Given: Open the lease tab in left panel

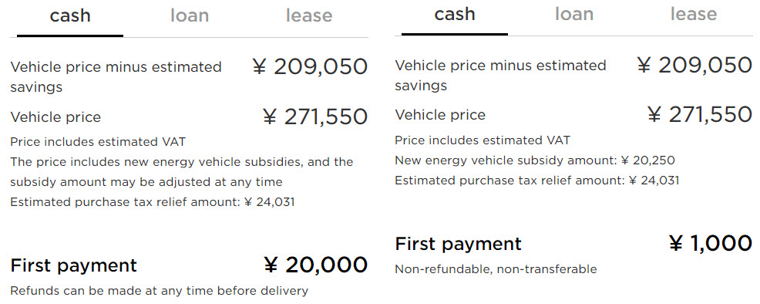Looking at the screenshot, I should pyautogui.click(x=309, y=16).
